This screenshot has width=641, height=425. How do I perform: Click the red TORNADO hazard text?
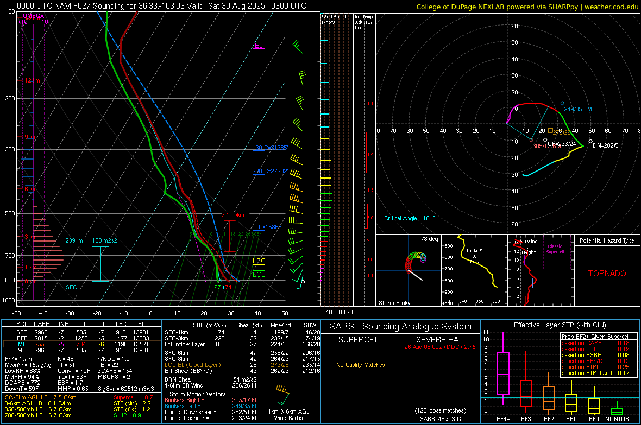(607, 274)
